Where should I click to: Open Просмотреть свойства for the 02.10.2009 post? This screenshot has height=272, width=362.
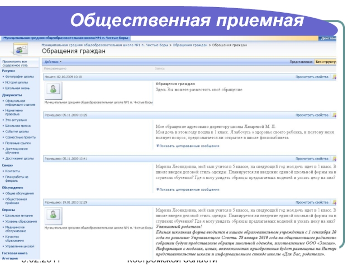[312, 77]
